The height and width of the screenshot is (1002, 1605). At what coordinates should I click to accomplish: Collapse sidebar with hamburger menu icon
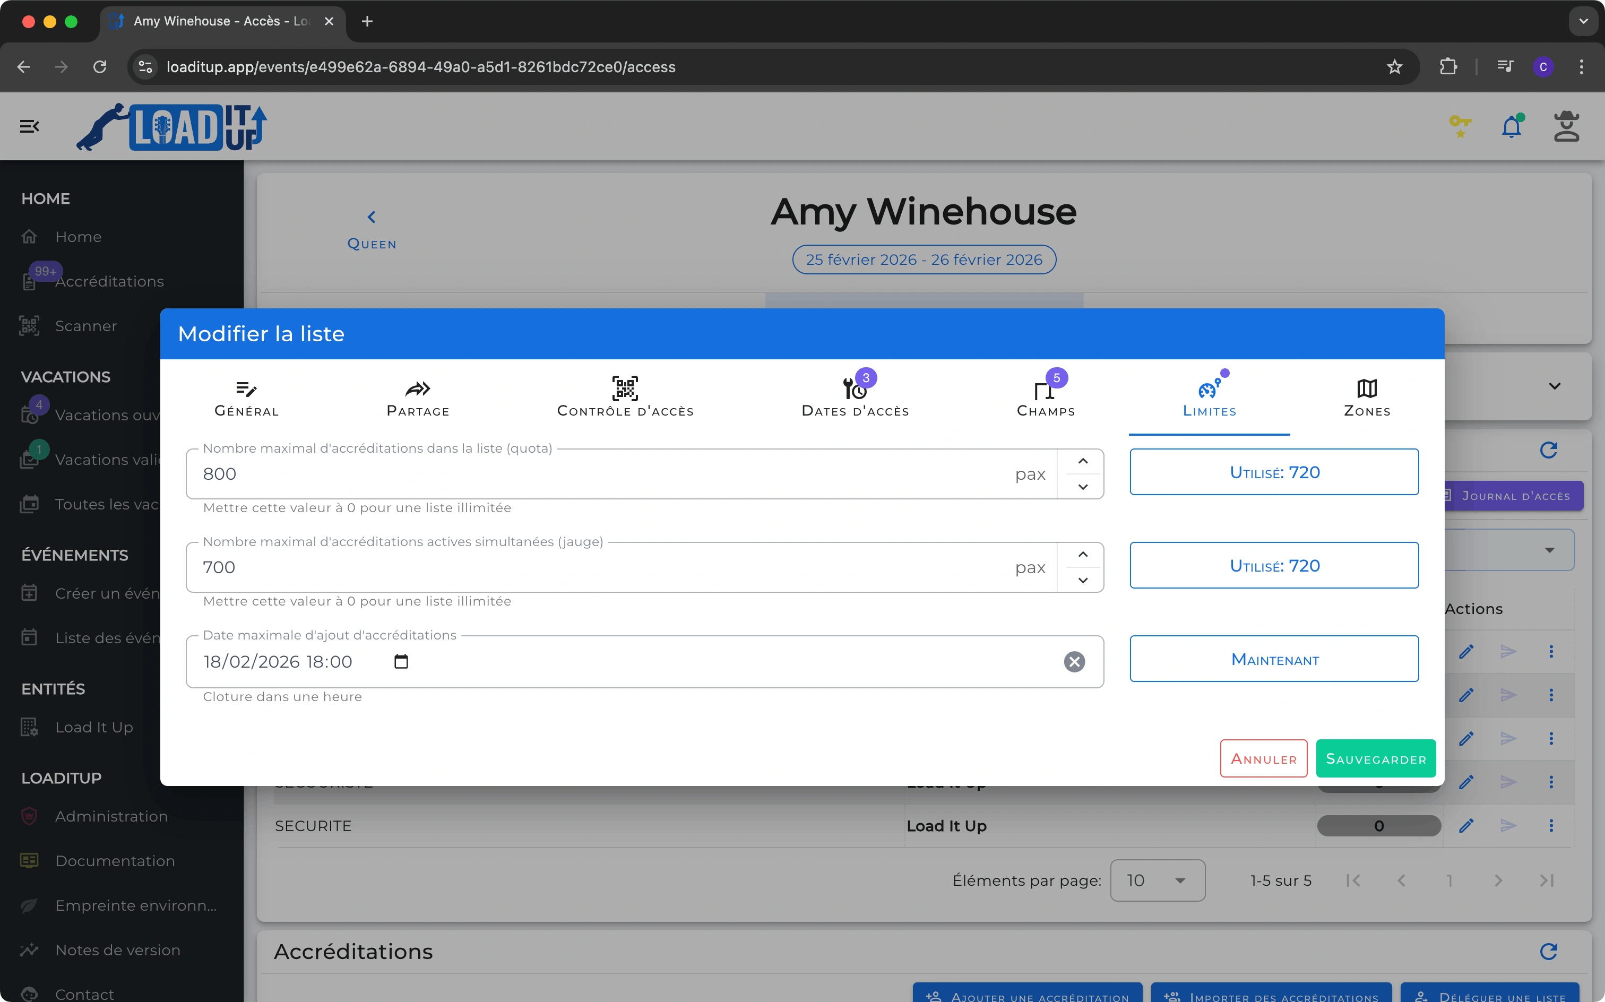pyautogui.click(x=29, y=126)
